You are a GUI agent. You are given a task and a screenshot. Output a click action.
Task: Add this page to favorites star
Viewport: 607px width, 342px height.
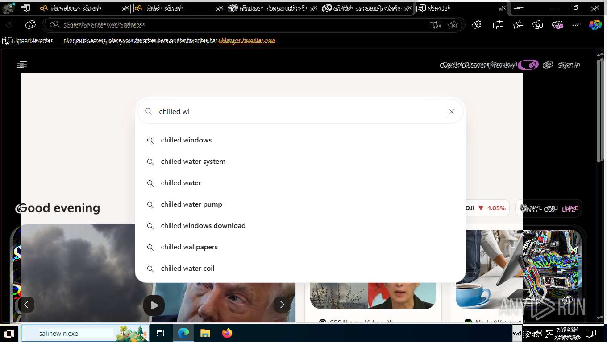point(453,25)
